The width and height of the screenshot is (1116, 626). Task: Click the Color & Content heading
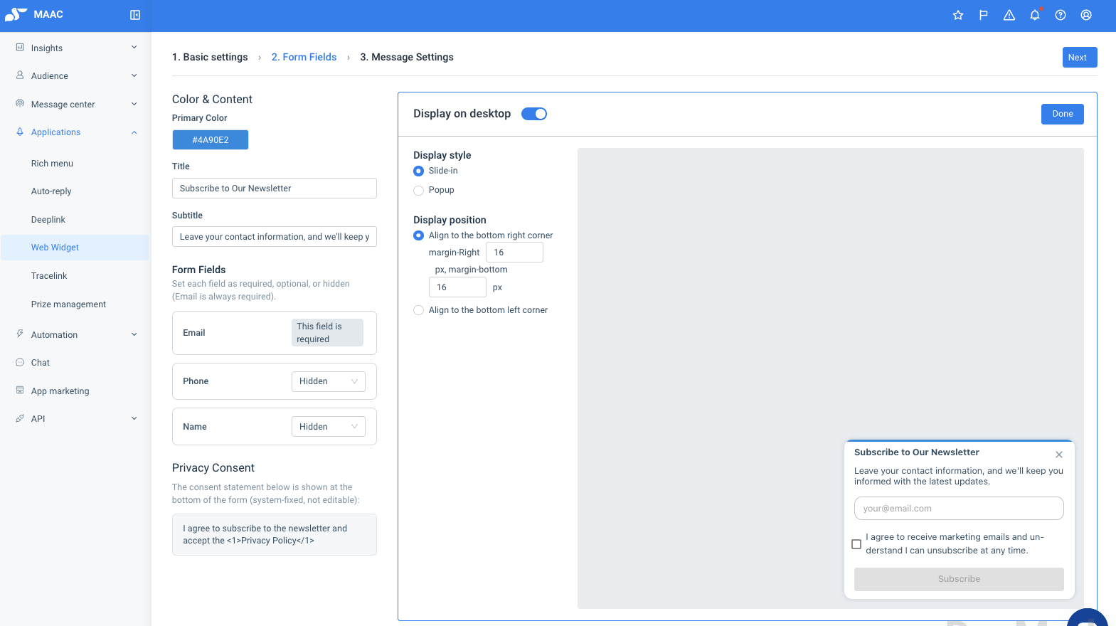tap(212, 99)
